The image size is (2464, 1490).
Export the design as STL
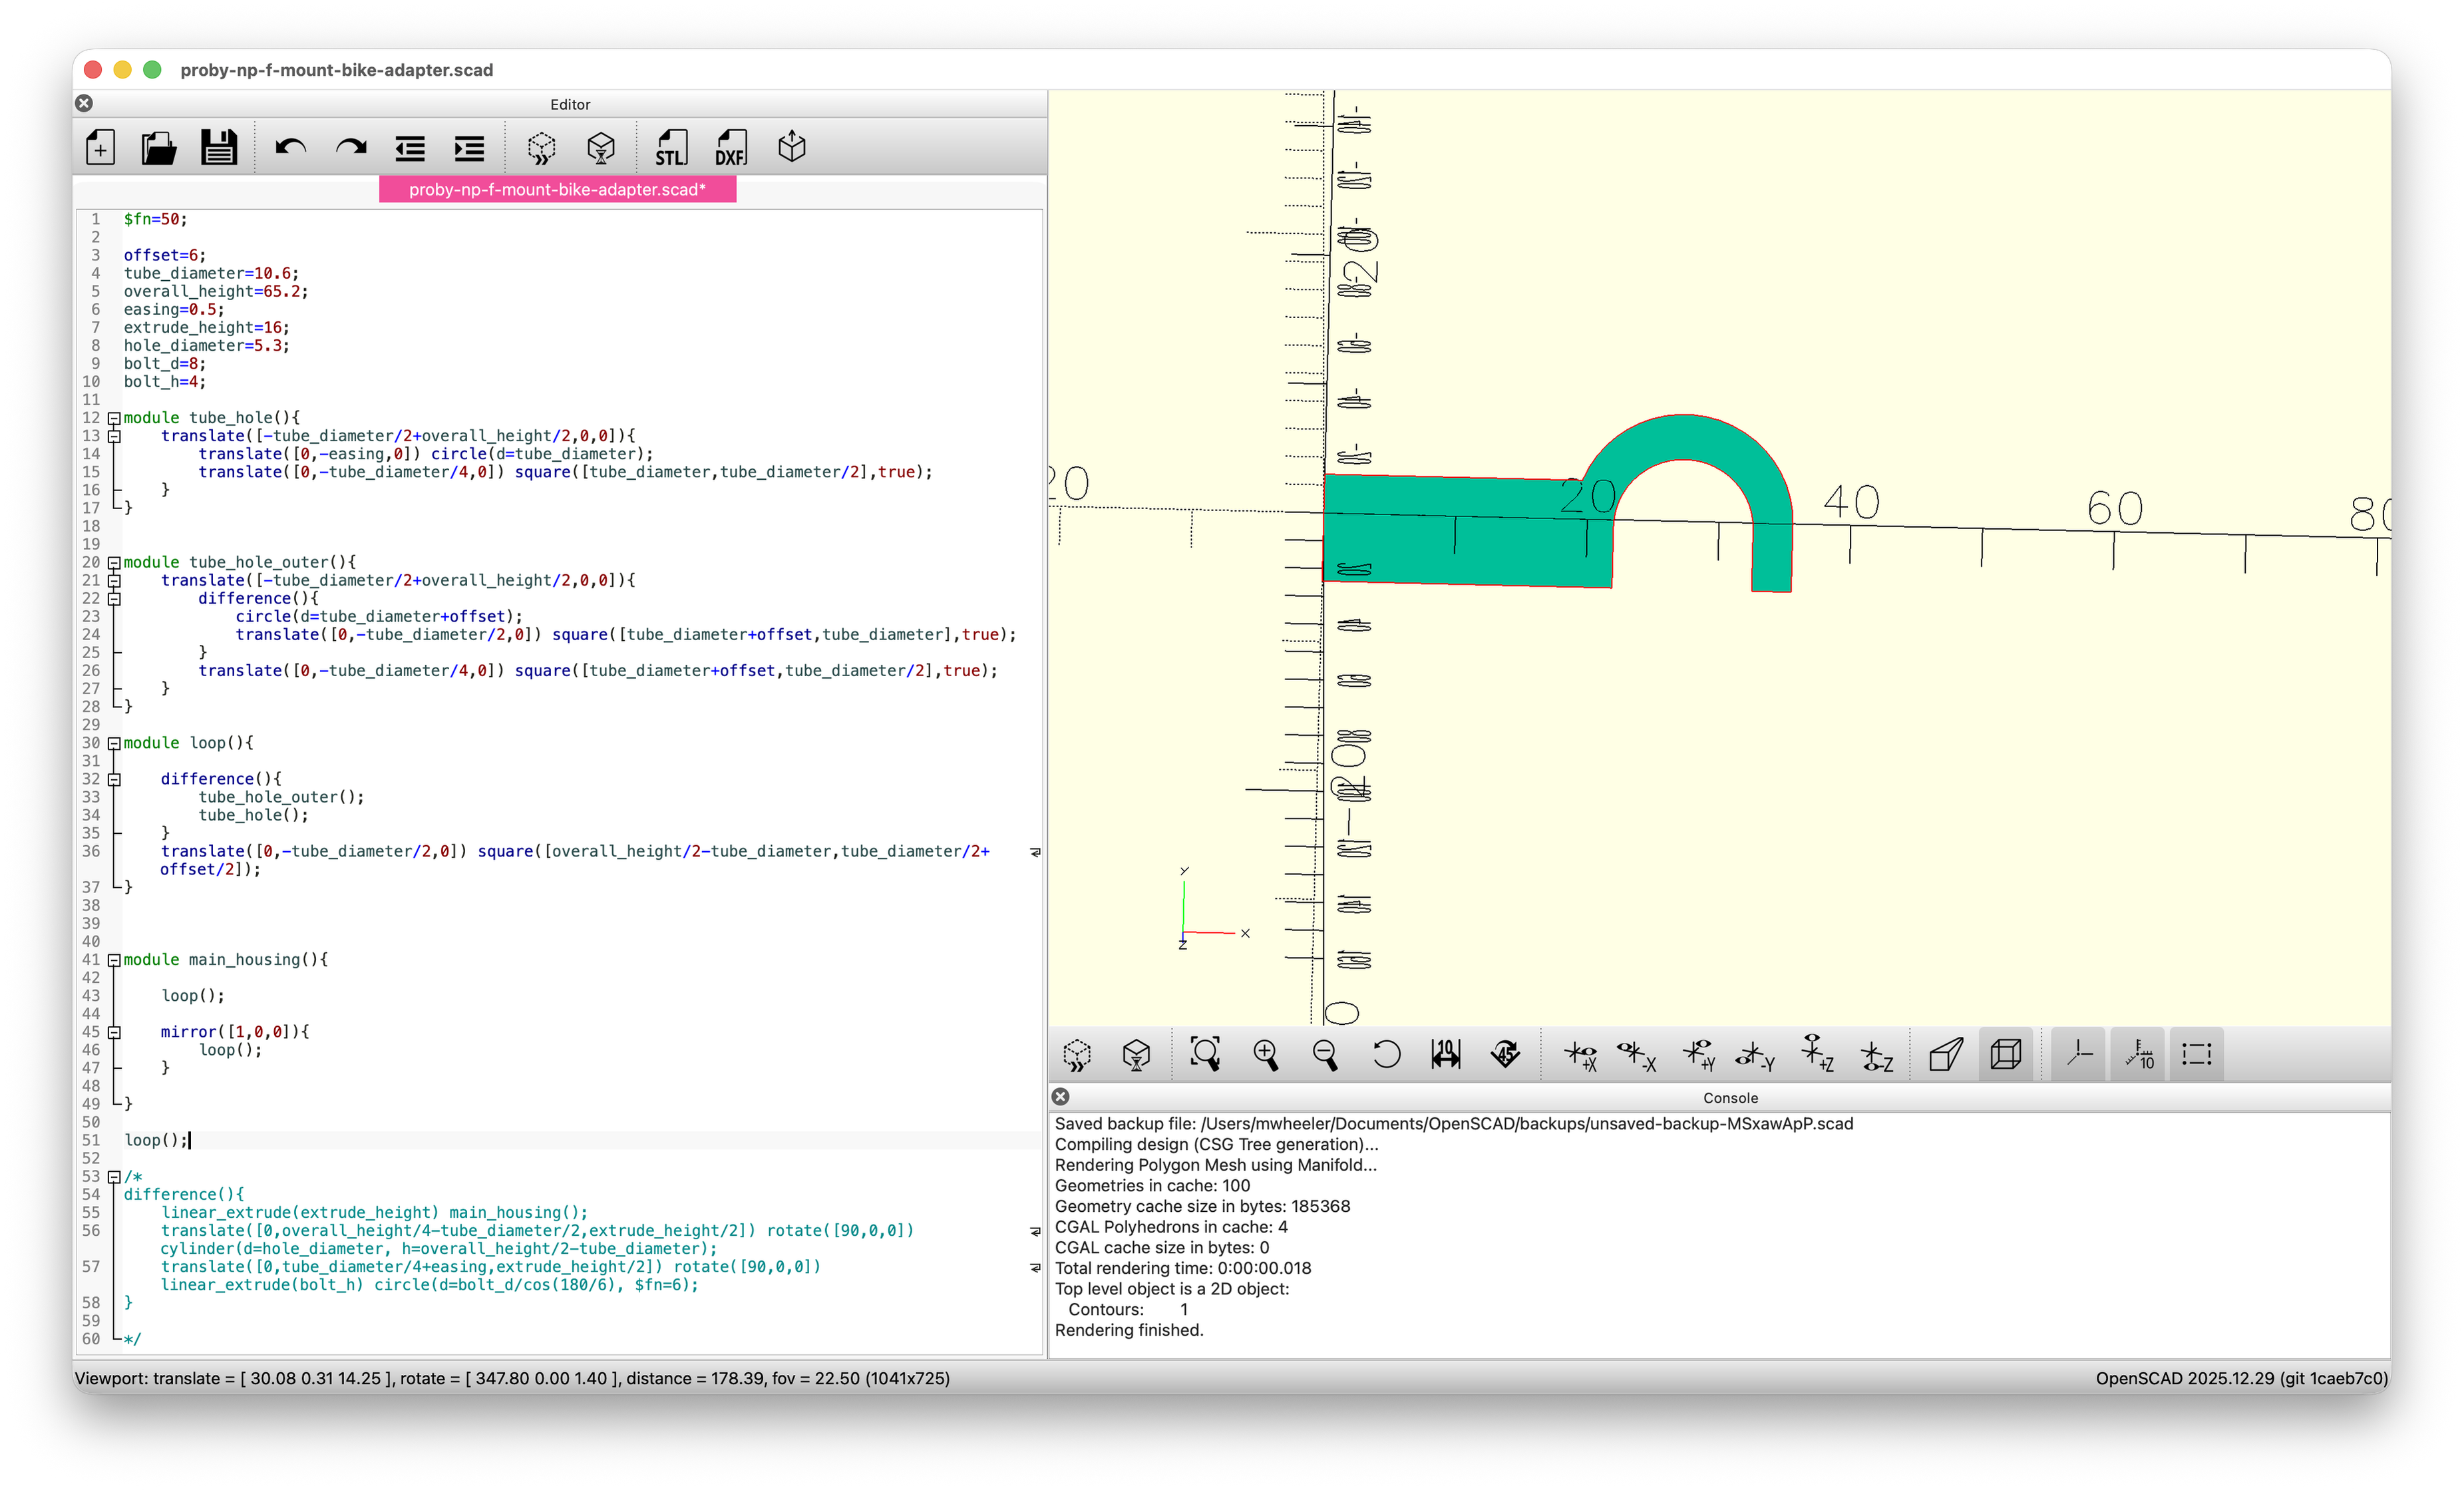tap(671, 148)
